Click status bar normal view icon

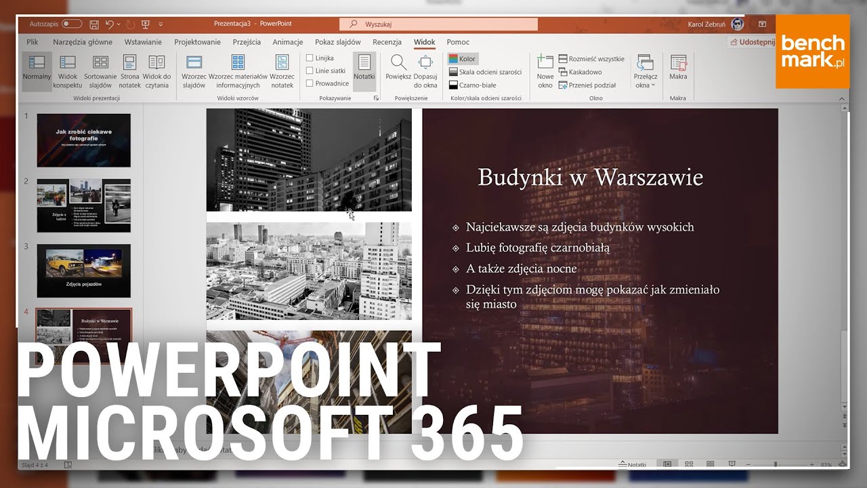coord(667,465)
